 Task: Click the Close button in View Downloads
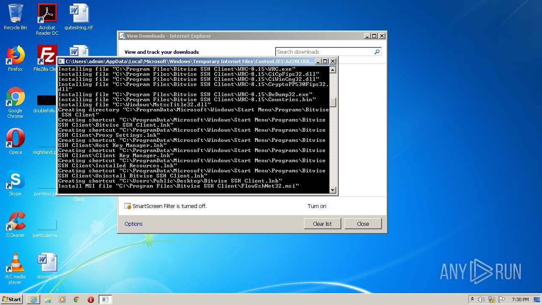(x=363, y=224)
